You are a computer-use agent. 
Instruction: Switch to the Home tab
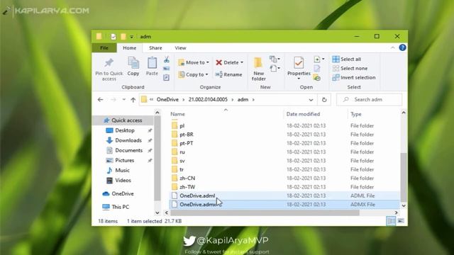pos(129,48)
